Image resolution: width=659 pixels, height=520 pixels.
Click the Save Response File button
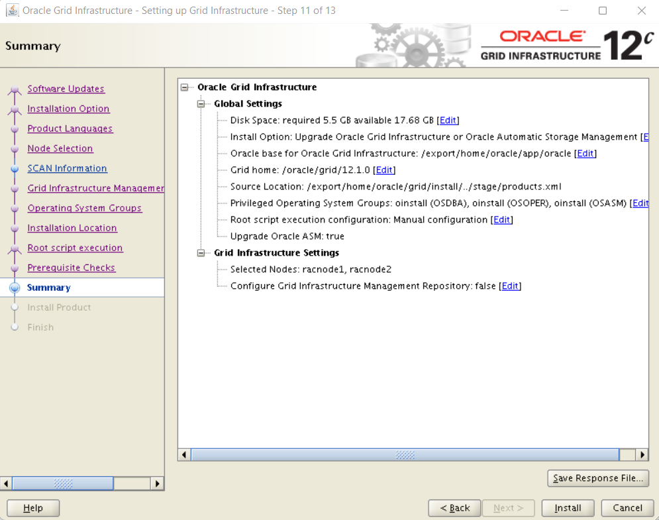pos(598,478)
